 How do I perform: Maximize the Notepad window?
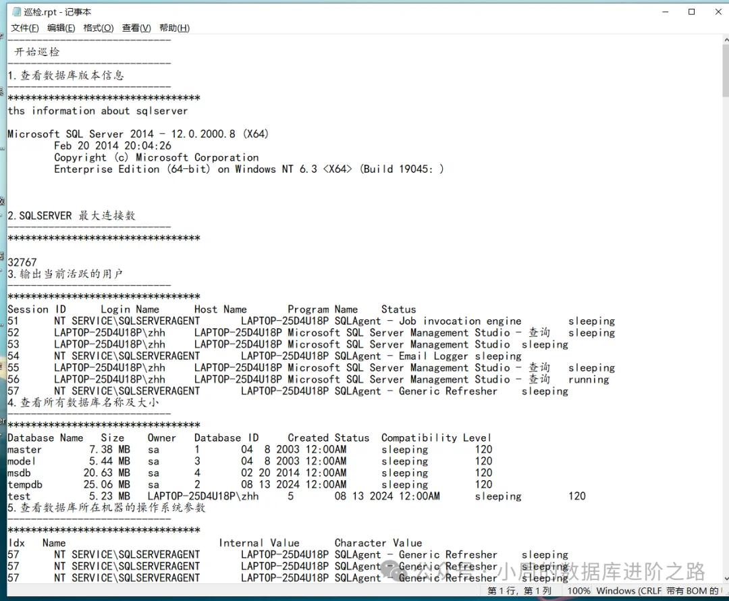coord(691,11)
